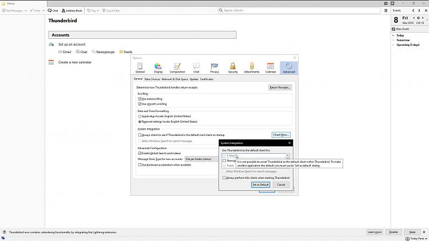Open the Calendar options pane
429x241 pixels.
(271, 67)
